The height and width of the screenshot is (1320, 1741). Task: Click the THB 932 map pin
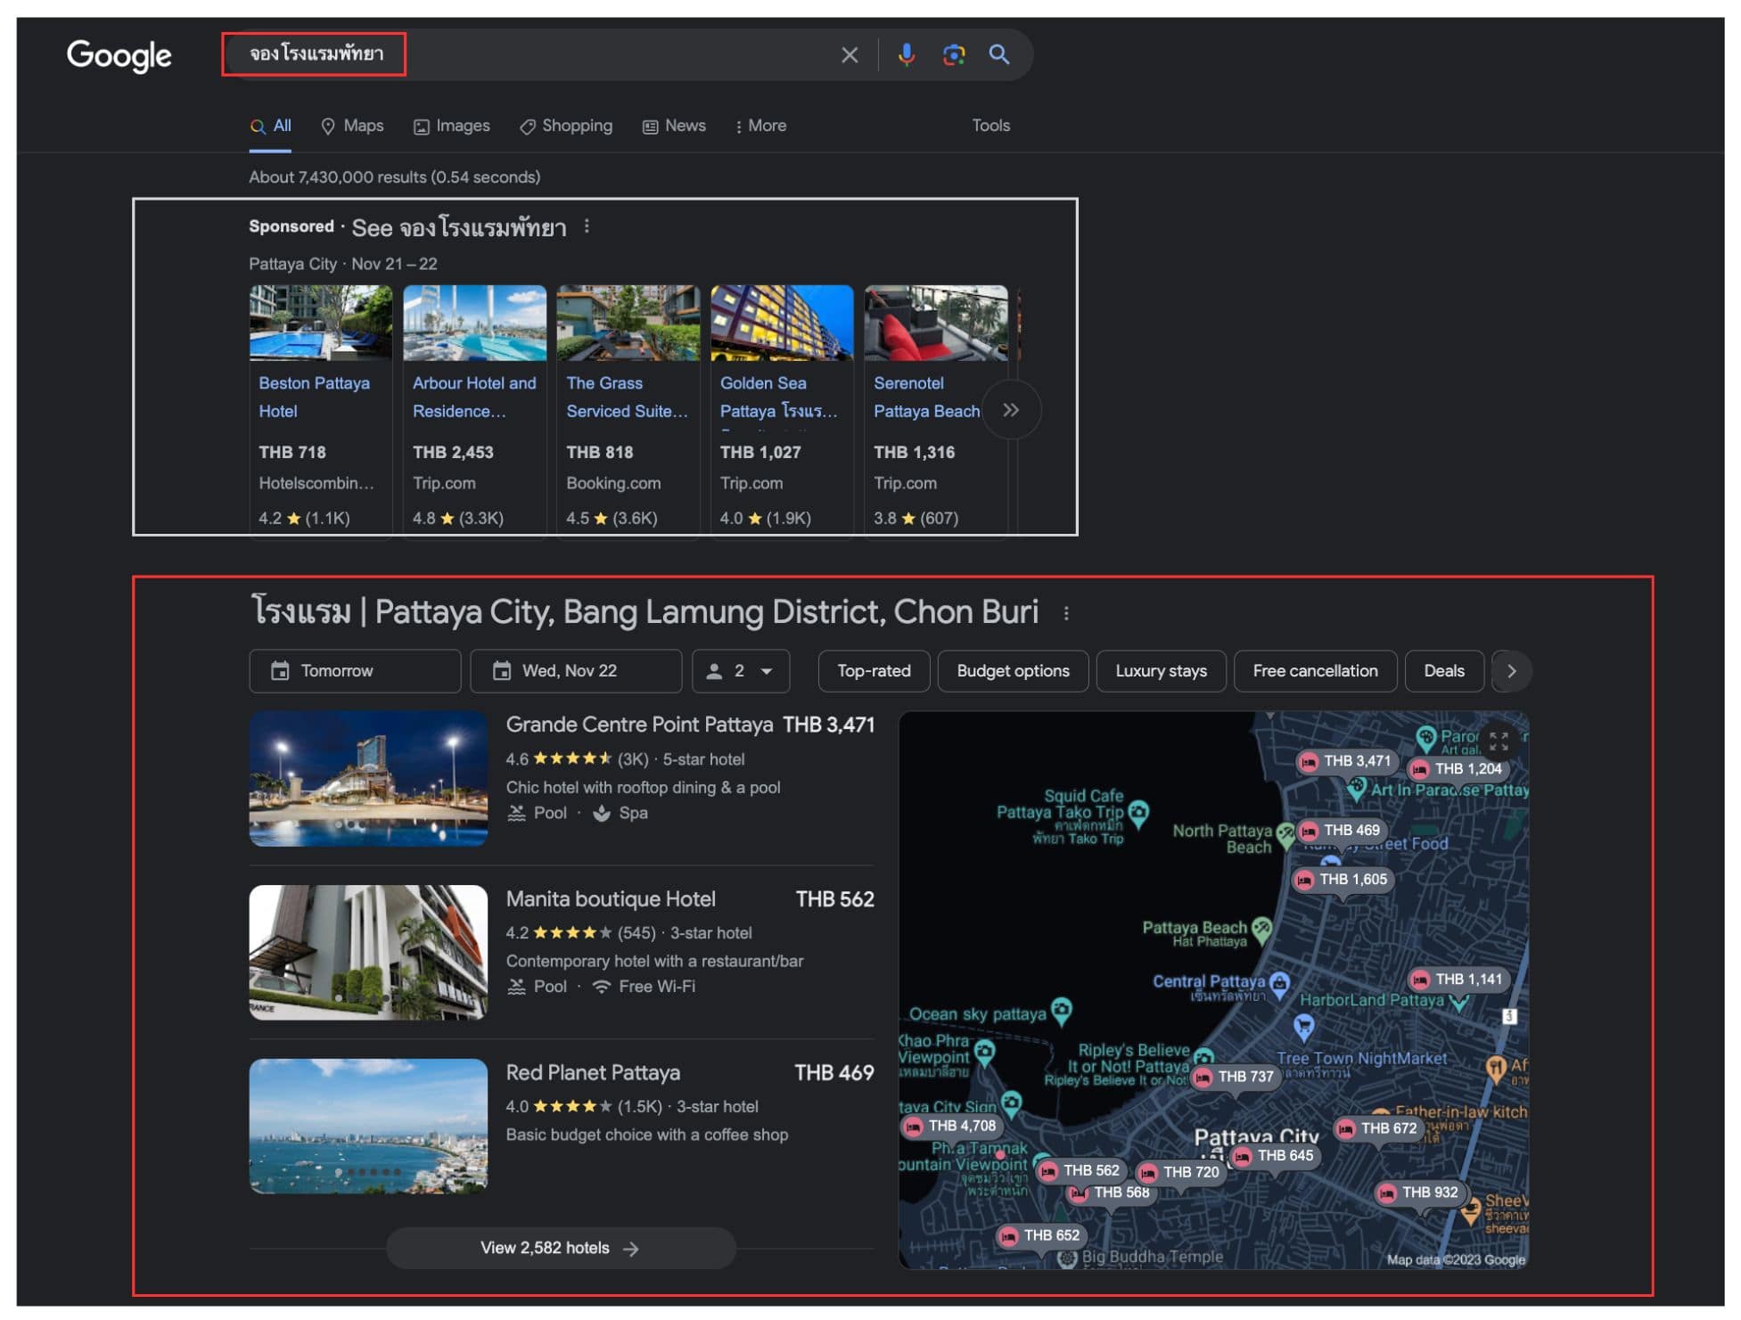coord(1419,1193)
